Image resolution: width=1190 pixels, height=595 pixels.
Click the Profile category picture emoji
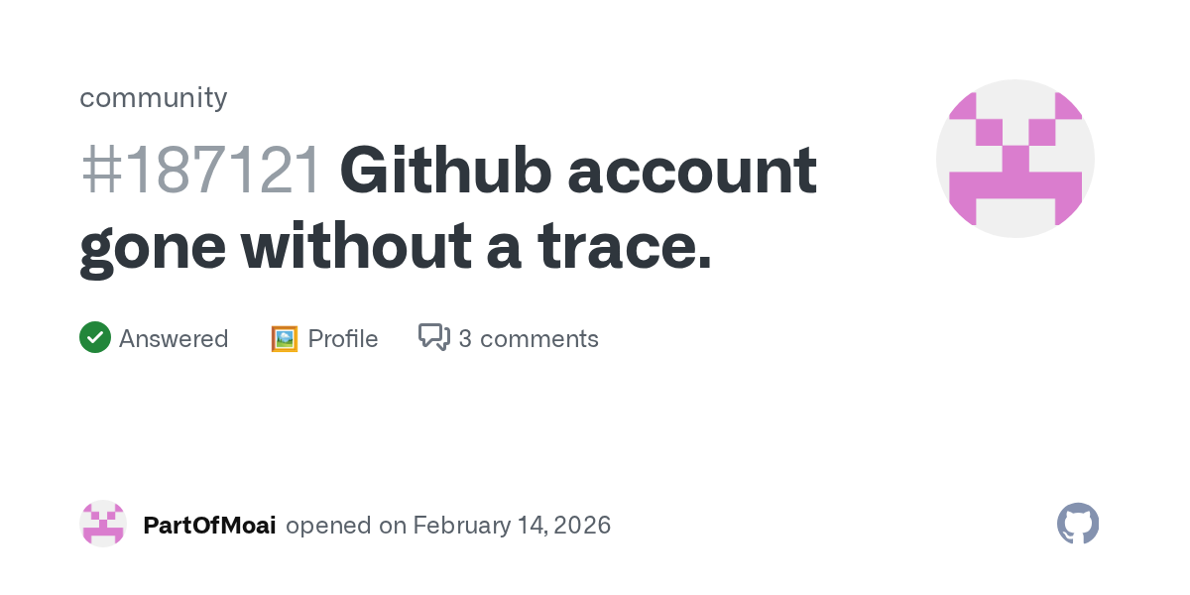pos(285,339)
